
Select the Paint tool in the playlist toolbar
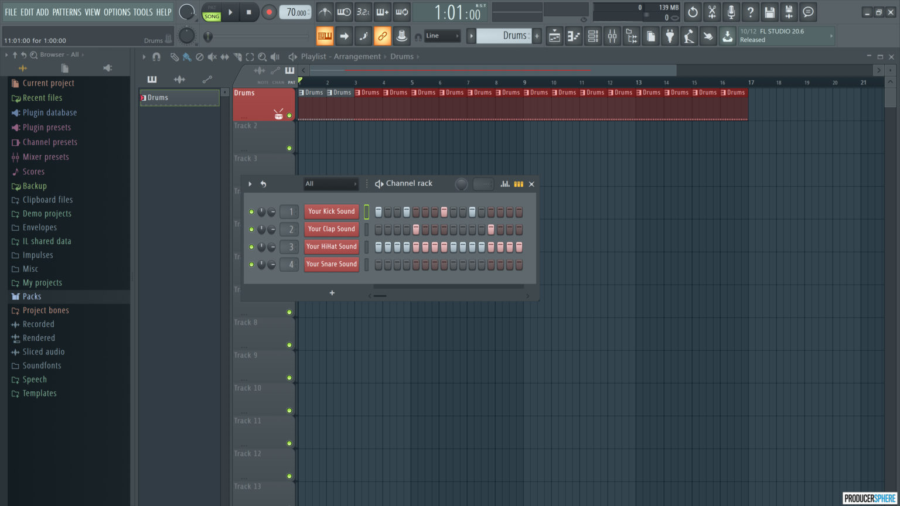tap(187, 57)
